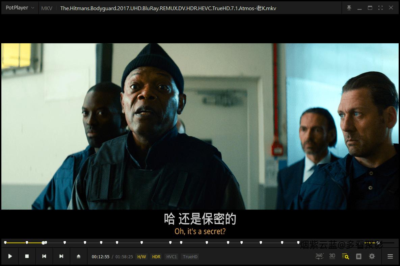This screenshot has width=400, height=266.
Task: Click the pin-on-top icon in titlebar
Action: (349, 7)
